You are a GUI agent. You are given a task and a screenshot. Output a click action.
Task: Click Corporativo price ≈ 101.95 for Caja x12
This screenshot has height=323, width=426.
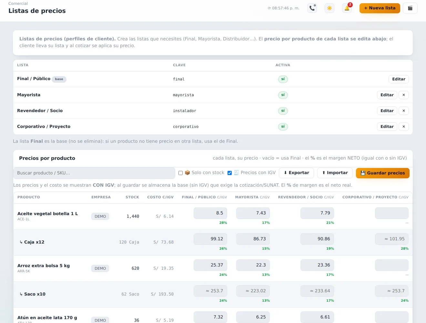(x=392, y=239)
